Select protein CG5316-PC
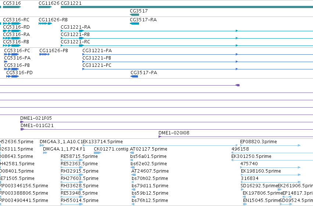The height and width of the screenshot is (206, 313). (x=17, y=51)
